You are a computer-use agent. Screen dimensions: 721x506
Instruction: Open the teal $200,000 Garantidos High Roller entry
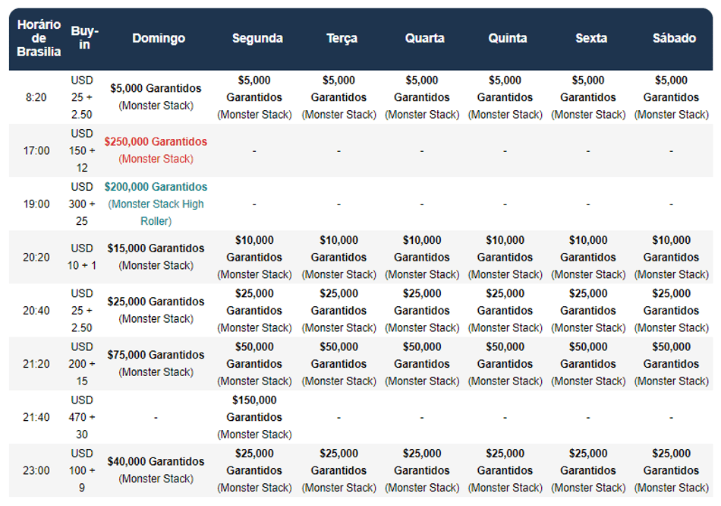[156, 204]
